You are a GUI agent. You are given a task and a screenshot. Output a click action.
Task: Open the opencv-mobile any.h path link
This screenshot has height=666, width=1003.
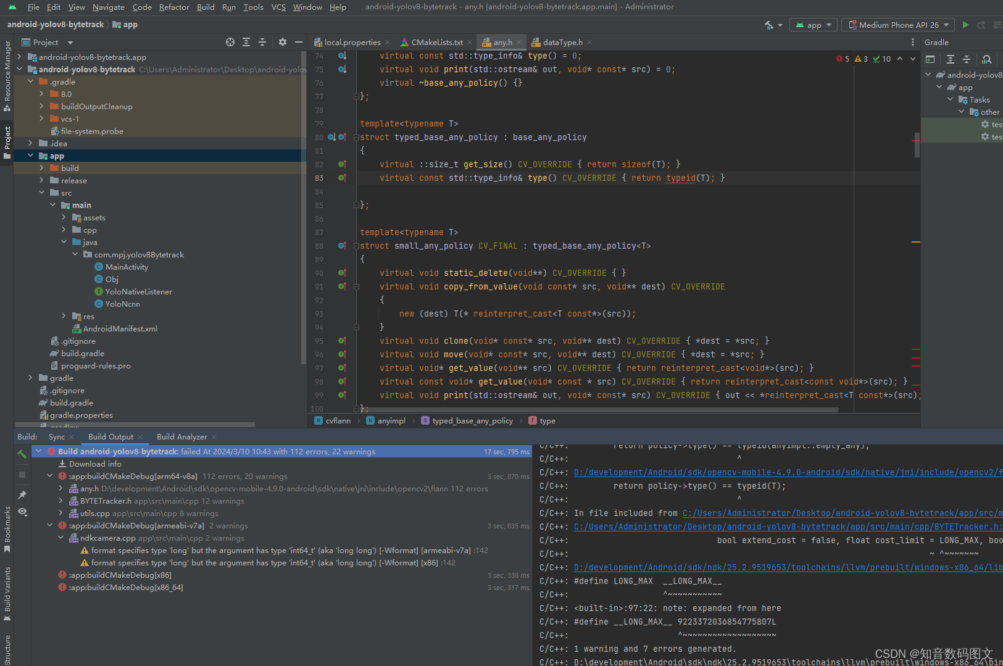point(788,472)
